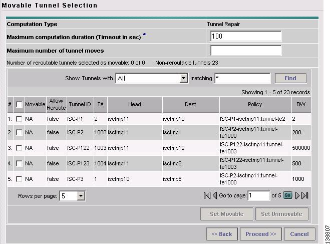
Task: Sort by Movable column header
Action: (35, 104)
